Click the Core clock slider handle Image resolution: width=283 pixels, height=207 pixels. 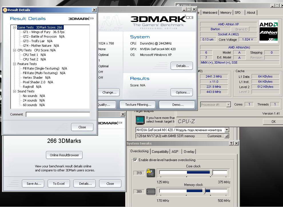click(212, 172)
